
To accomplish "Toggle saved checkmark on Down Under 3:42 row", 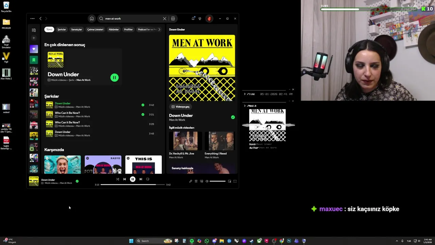I will point(143,105).
